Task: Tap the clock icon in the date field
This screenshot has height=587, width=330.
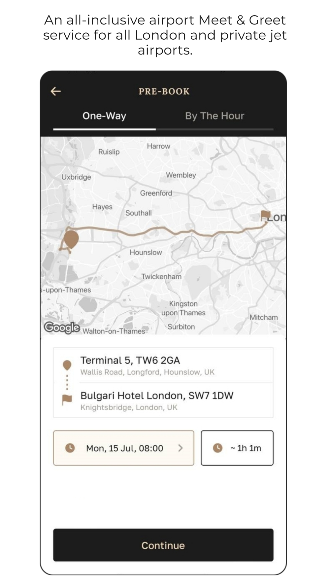Action: (x=70, y=448)
